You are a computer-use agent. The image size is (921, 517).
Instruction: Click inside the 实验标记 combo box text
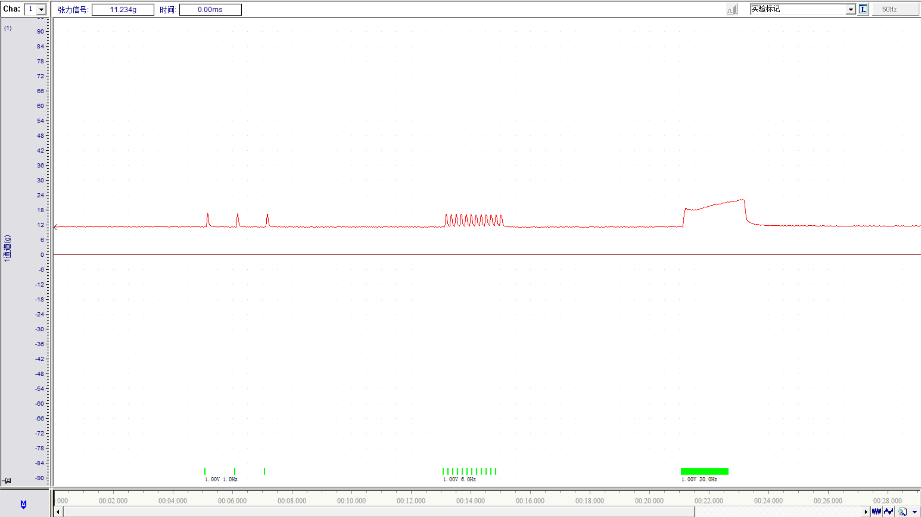click(x=798, y=10)
